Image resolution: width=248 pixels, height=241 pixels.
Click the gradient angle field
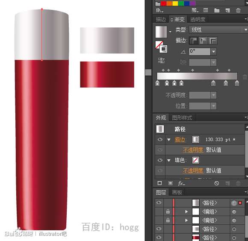[200, 52]
